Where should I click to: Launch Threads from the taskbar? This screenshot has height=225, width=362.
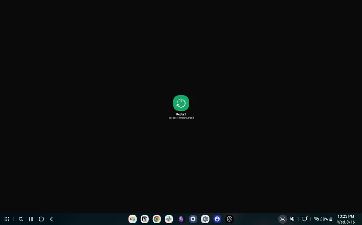click(229, 219)
